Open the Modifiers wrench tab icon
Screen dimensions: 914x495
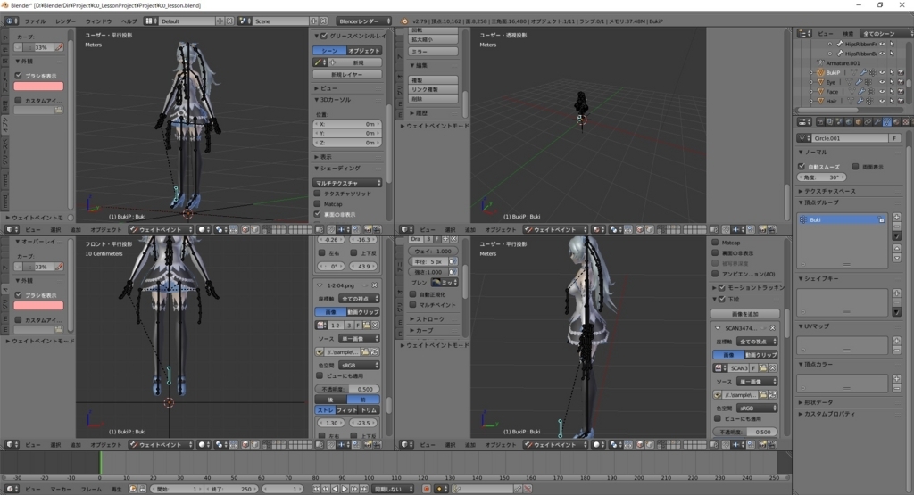point(877,121)
